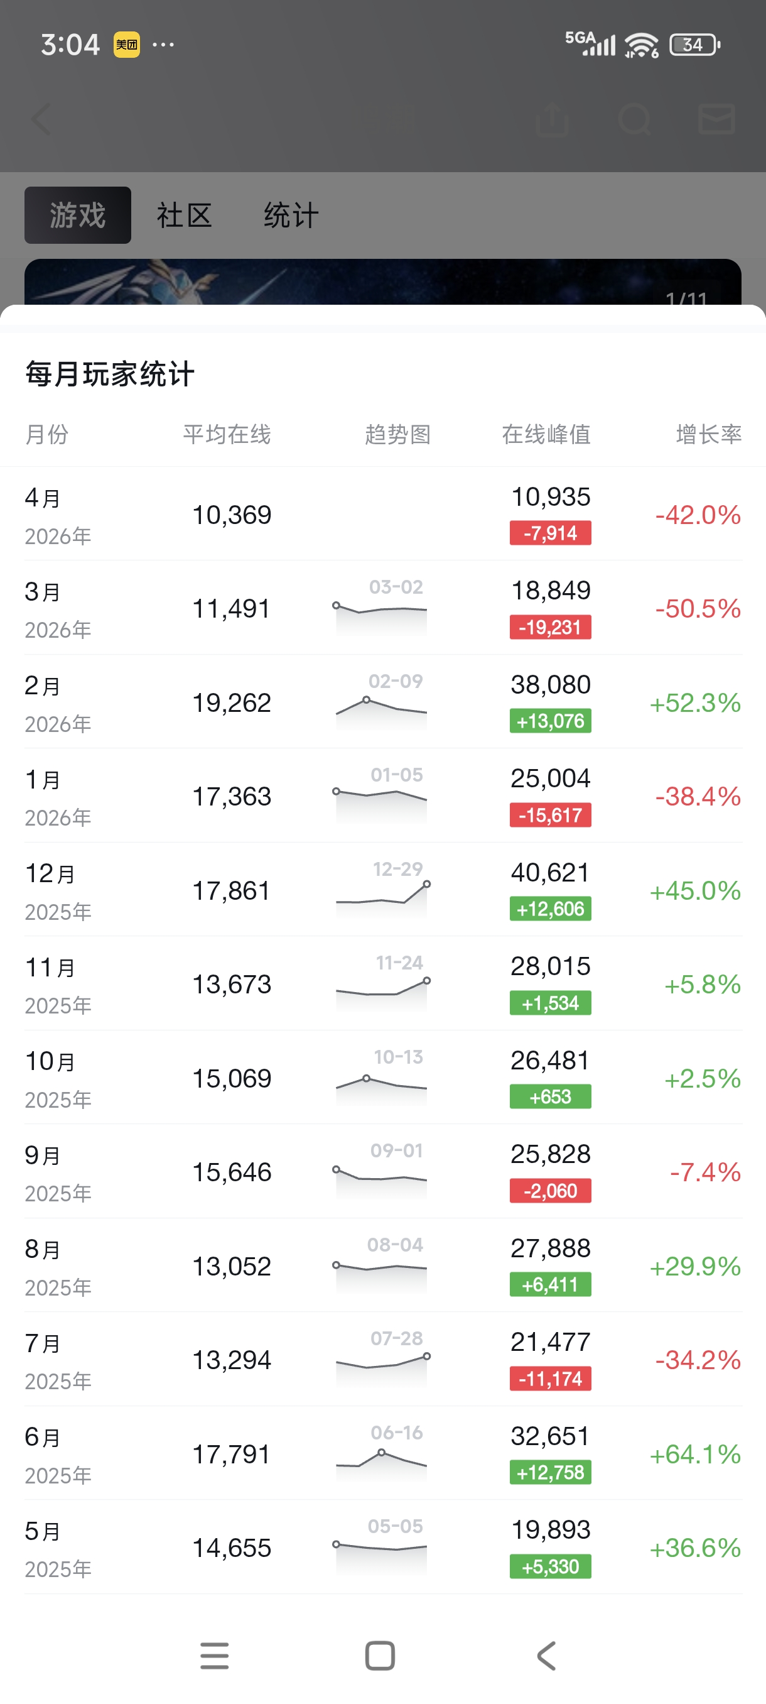Screen dimensions: 766x1704
Task: Tap Android recent apps menu icon
Action: tap(214, 1656)
